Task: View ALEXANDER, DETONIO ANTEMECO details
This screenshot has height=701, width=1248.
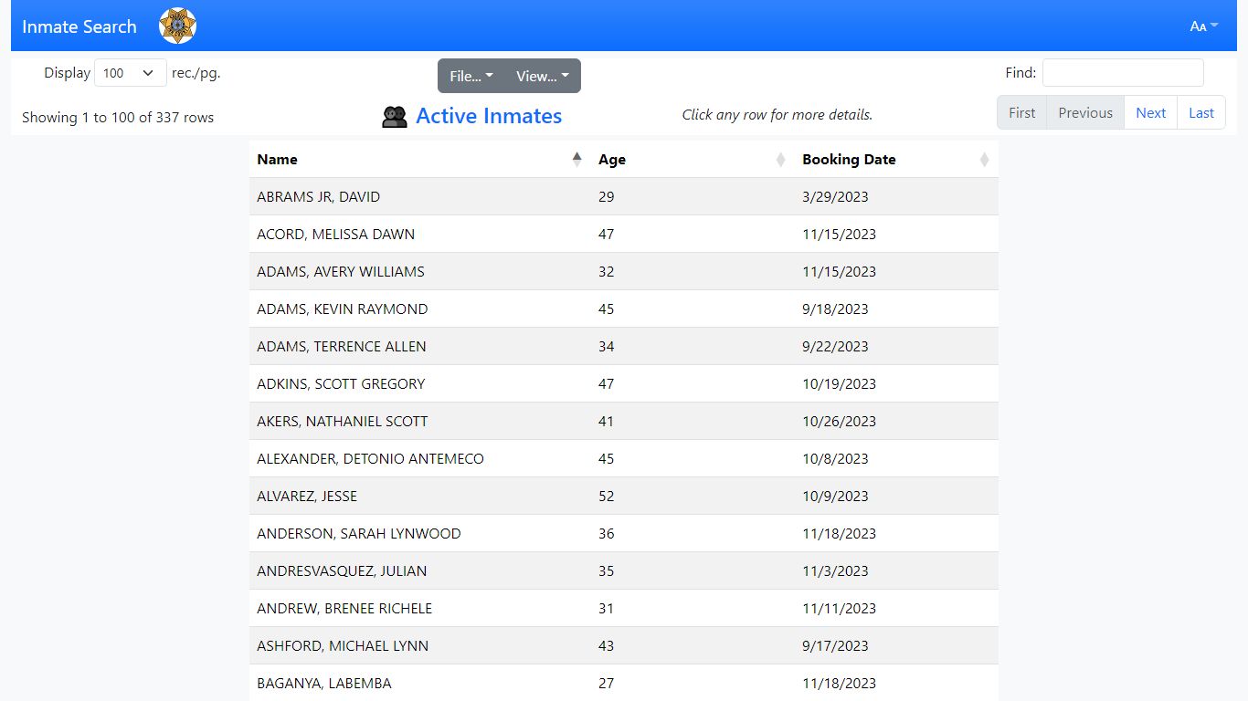Action: click(x=624, y=458)
